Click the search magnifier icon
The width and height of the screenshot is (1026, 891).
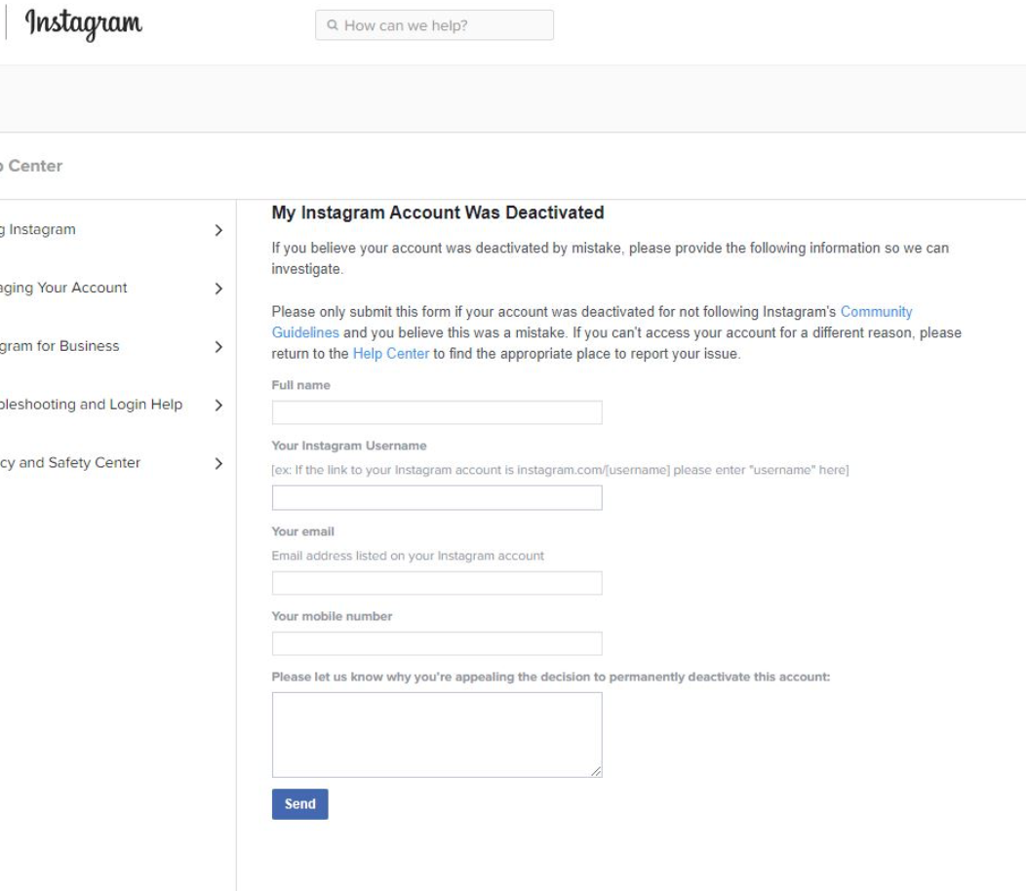(333, 25)
